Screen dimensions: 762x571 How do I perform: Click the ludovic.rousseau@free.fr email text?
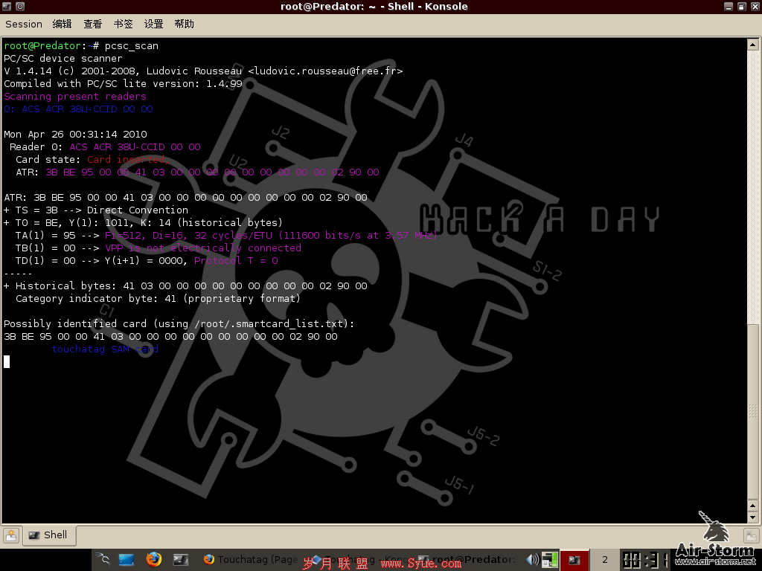[x=325, y=71]
